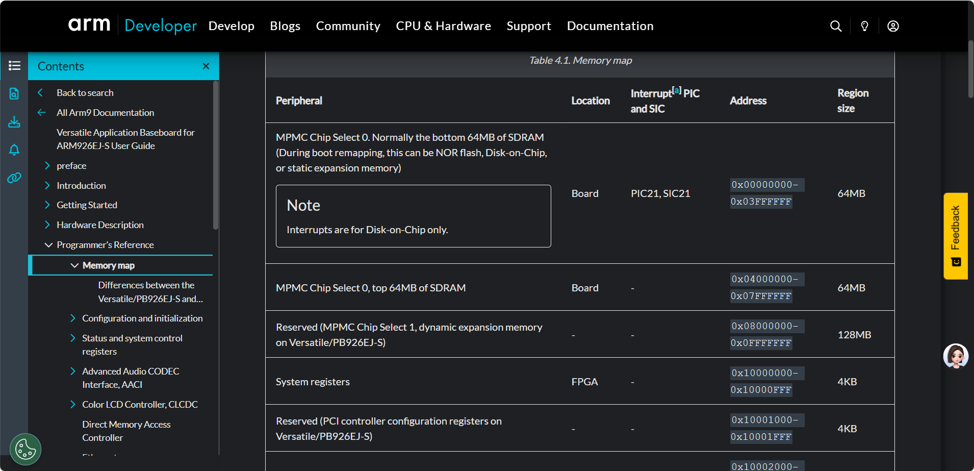Open the document search sidebar icon
The height and width of the screenshot is (471, 974).
pos(14,93)
